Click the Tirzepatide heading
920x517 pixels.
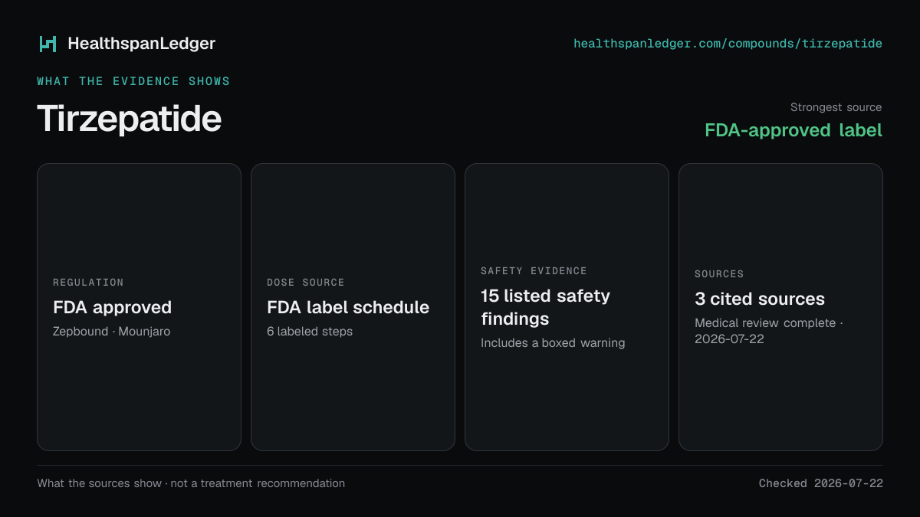click(129, 119)
